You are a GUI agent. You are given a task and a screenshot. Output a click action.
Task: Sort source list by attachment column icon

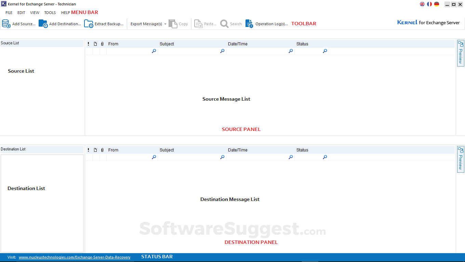coord(102,44)
